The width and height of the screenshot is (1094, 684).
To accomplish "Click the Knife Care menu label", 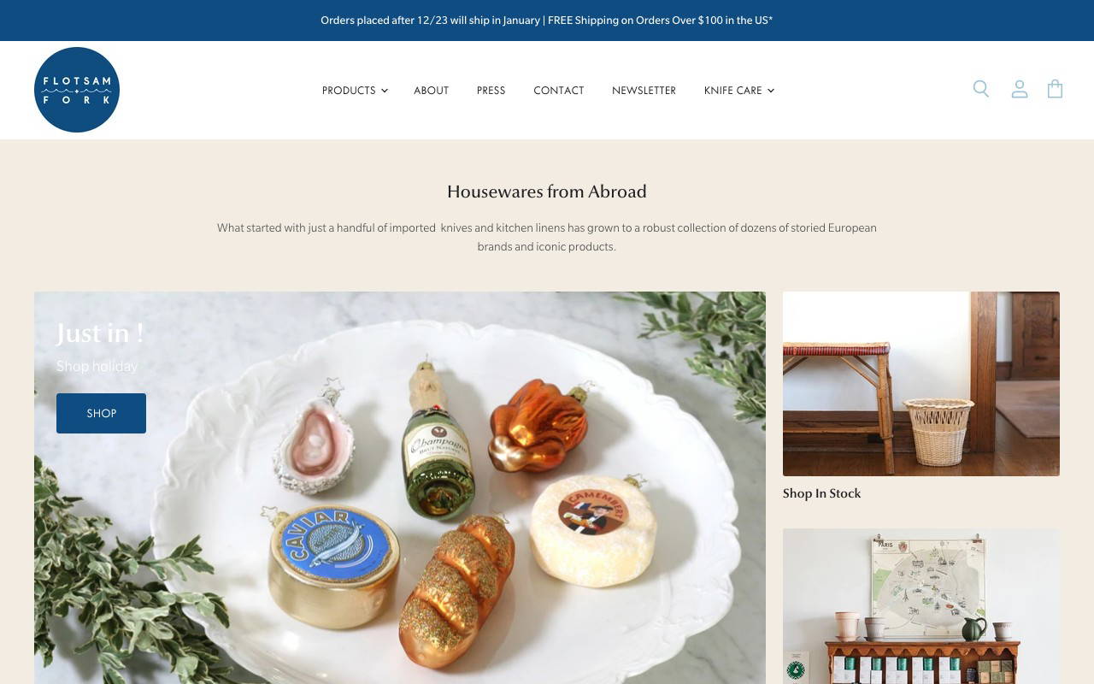I will 732,91.
